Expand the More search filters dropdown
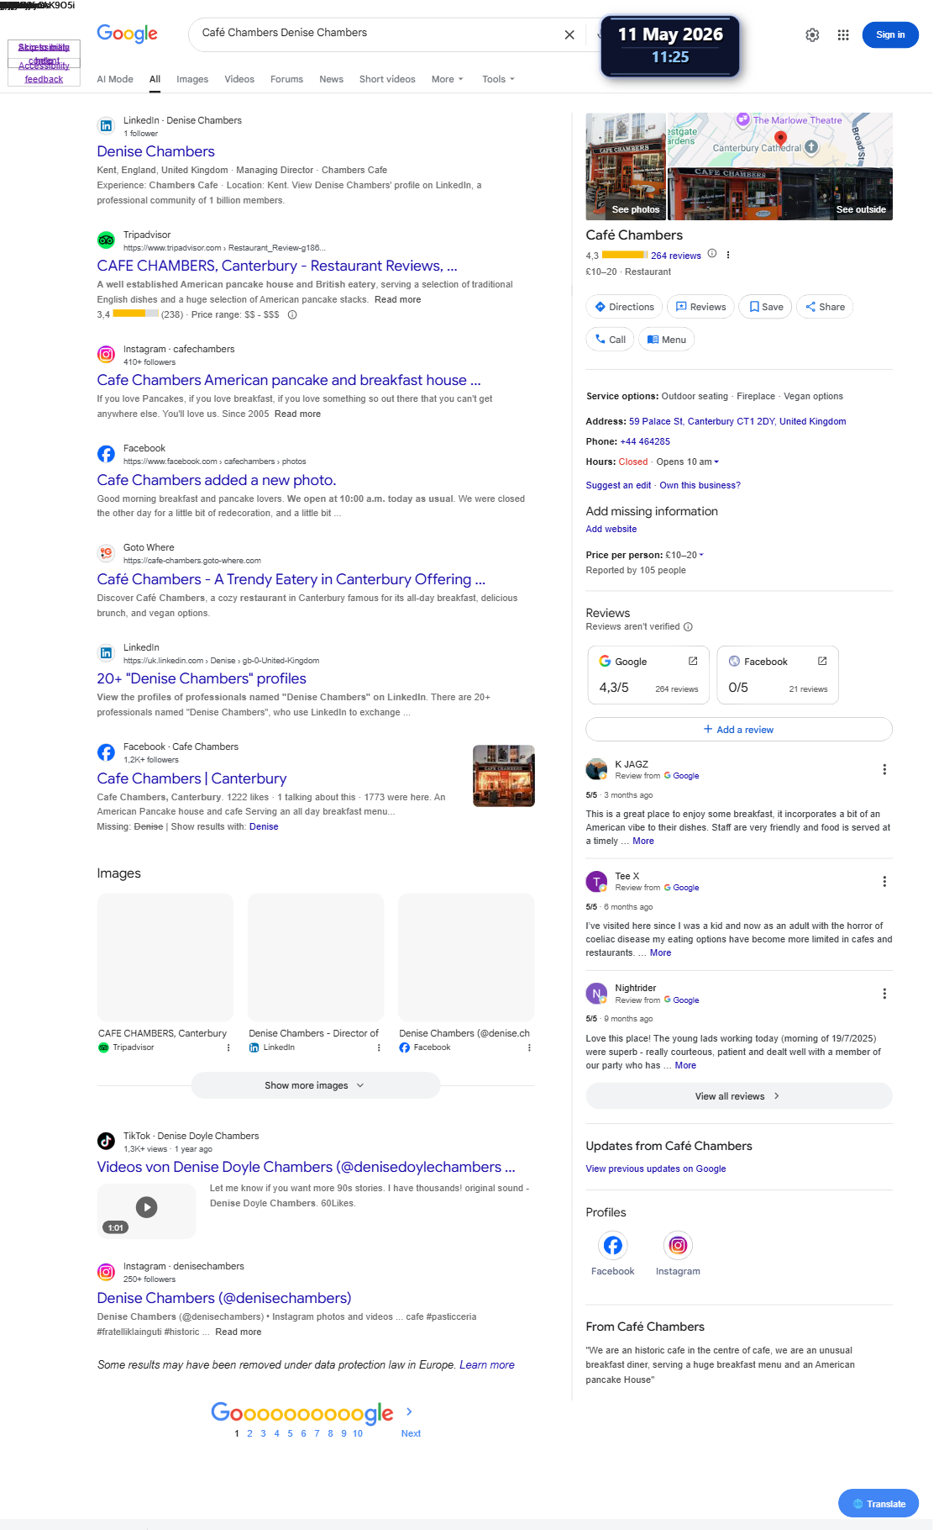 tap(447, 79)
